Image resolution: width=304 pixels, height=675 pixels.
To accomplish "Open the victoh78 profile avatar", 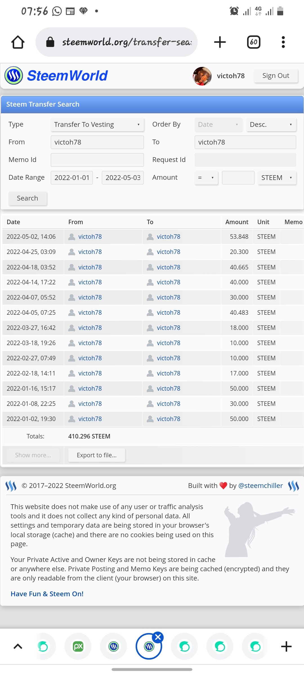I will [202, 76].
